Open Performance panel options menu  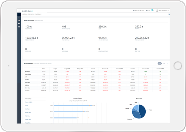click(167, 63)
